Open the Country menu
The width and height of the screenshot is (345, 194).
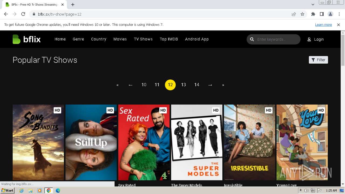click(x=99, y=39)
